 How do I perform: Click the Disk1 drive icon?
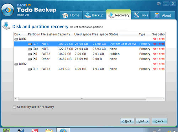tap(16, 39)
